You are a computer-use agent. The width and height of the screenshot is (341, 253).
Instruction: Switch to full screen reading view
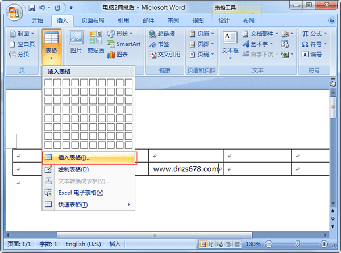[211, 244]
